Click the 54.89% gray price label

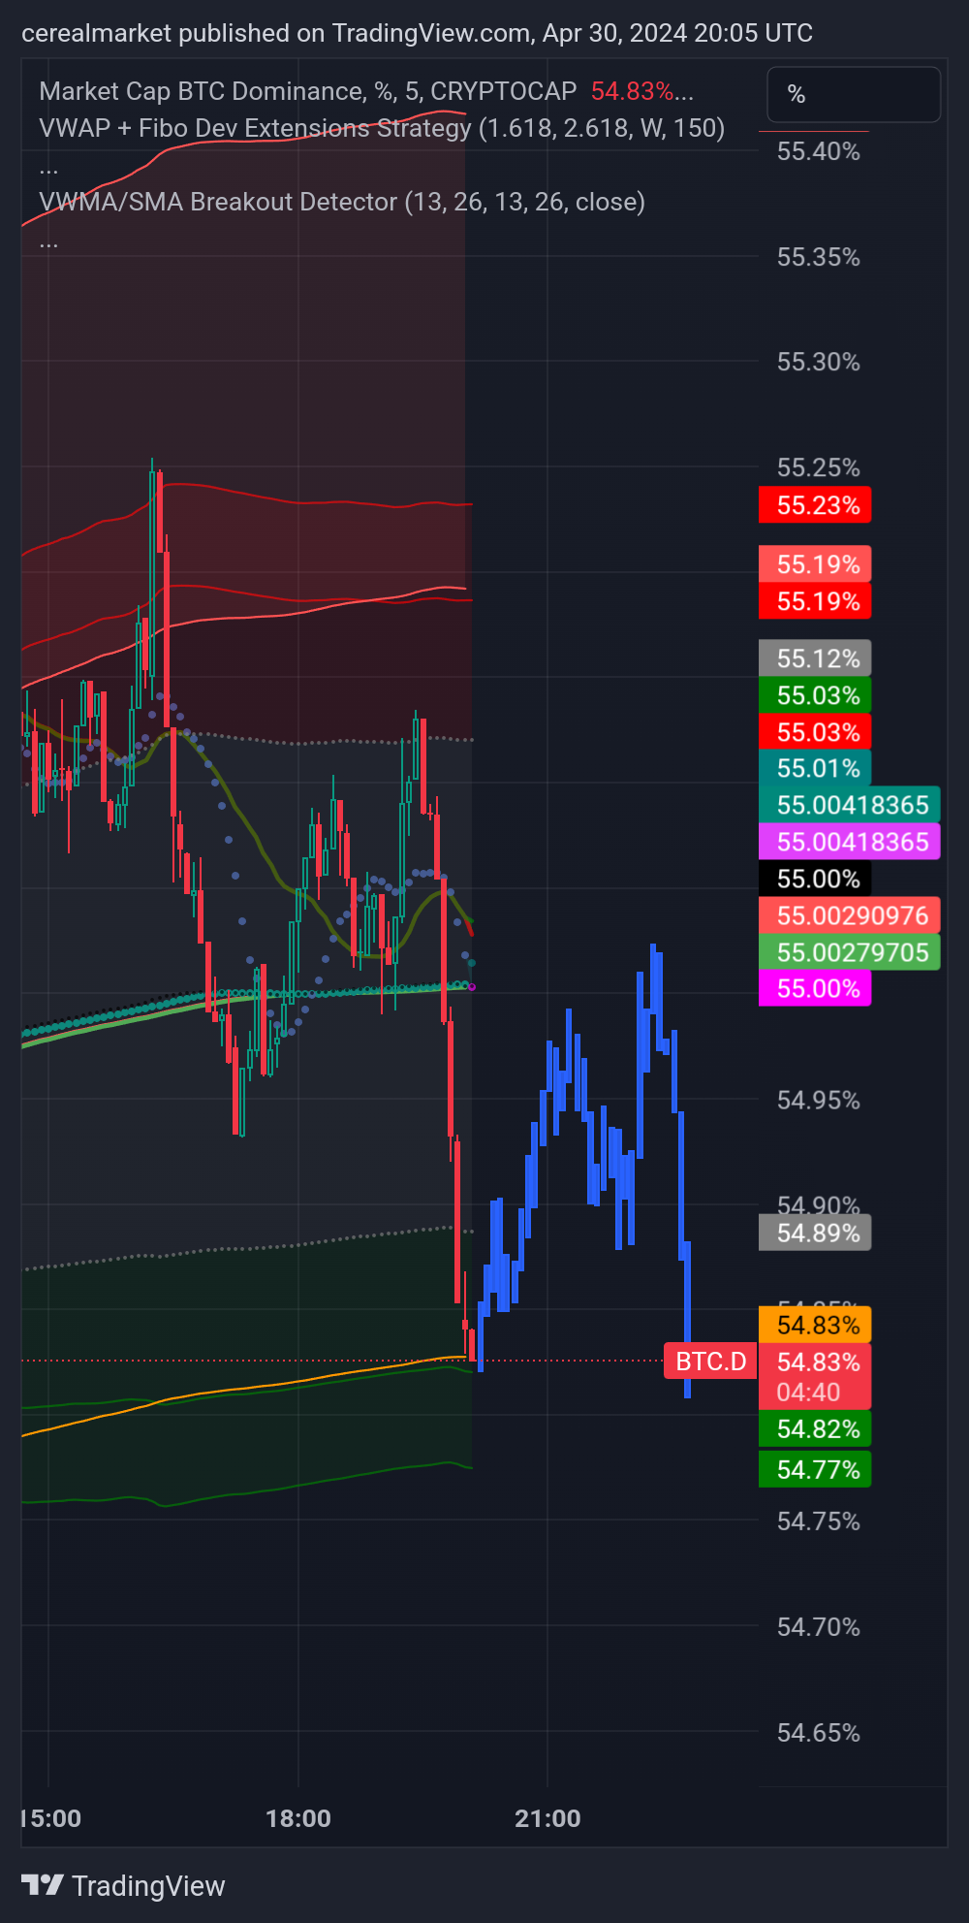coord(815,1233)
